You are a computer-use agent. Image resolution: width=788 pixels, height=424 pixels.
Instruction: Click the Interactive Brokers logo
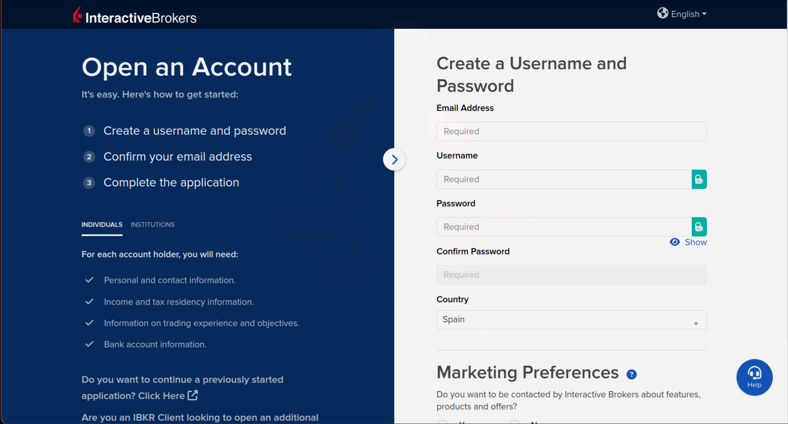[134, 16]
